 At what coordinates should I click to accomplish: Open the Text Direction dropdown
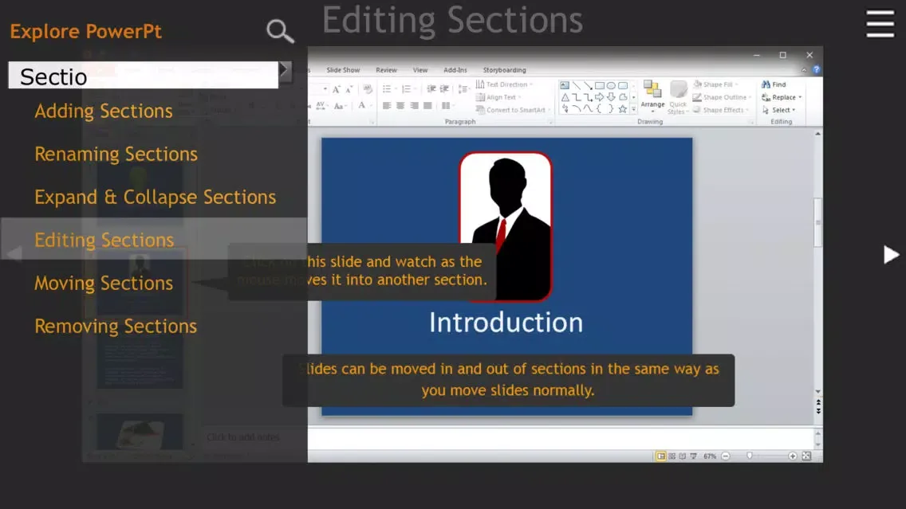(x=504, y=84)
